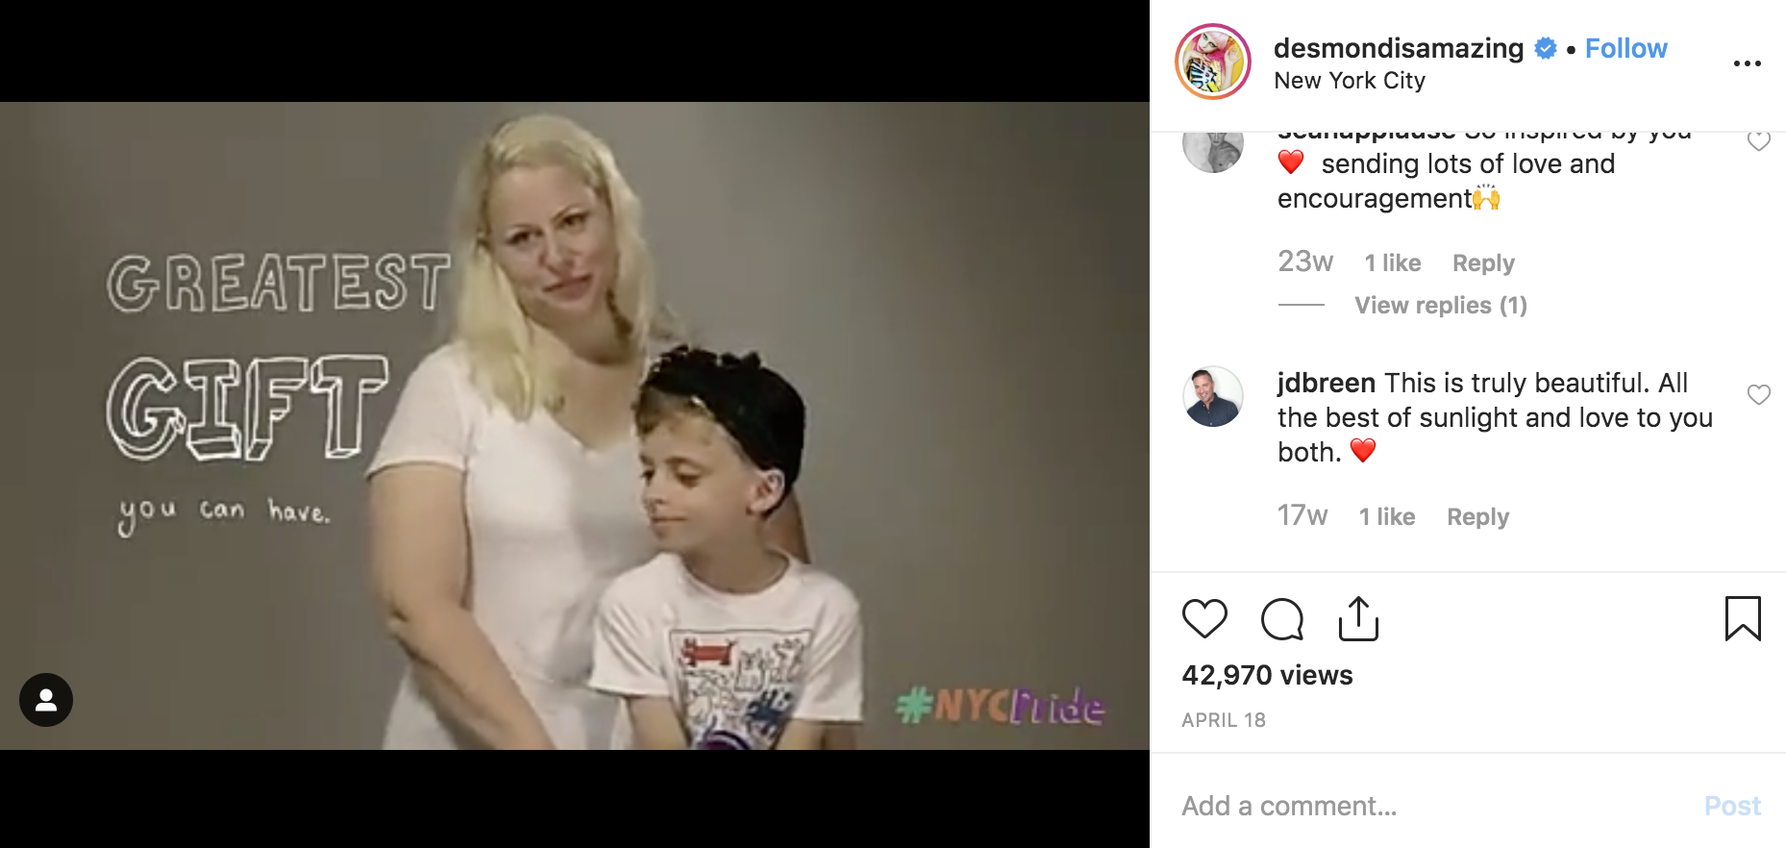The image size is (1786, 848).
Task: Play the NYC Pride video
Action: [x=575, y=426]
